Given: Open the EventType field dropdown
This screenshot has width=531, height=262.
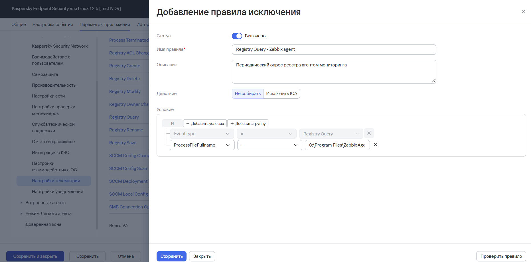Looking at the screenshot, I should pyautogui.click(x=202, y=134).
